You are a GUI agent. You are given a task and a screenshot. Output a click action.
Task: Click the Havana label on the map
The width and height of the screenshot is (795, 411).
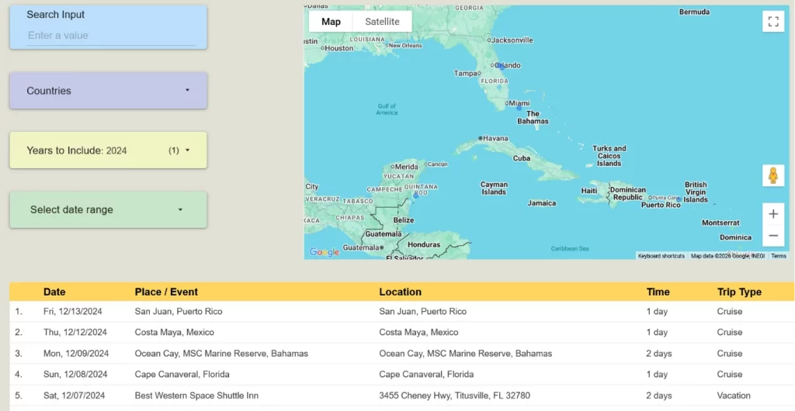tap(495, 138)
